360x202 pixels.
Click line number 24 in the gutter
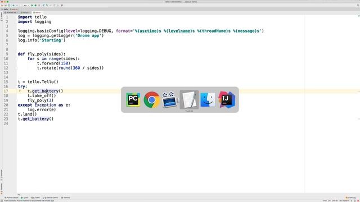point(6,123)
